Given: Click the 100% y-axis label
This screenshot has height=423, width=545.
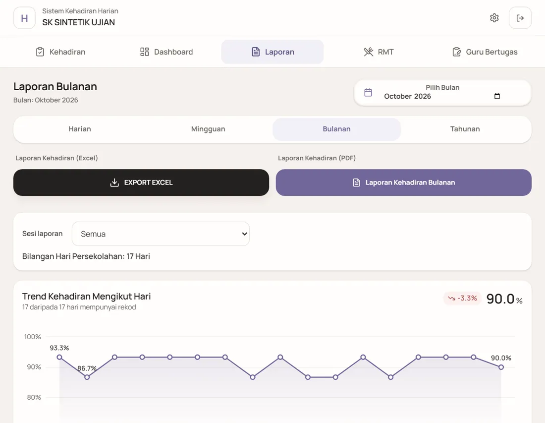Looking at the screenshot, I should (33, 337).
